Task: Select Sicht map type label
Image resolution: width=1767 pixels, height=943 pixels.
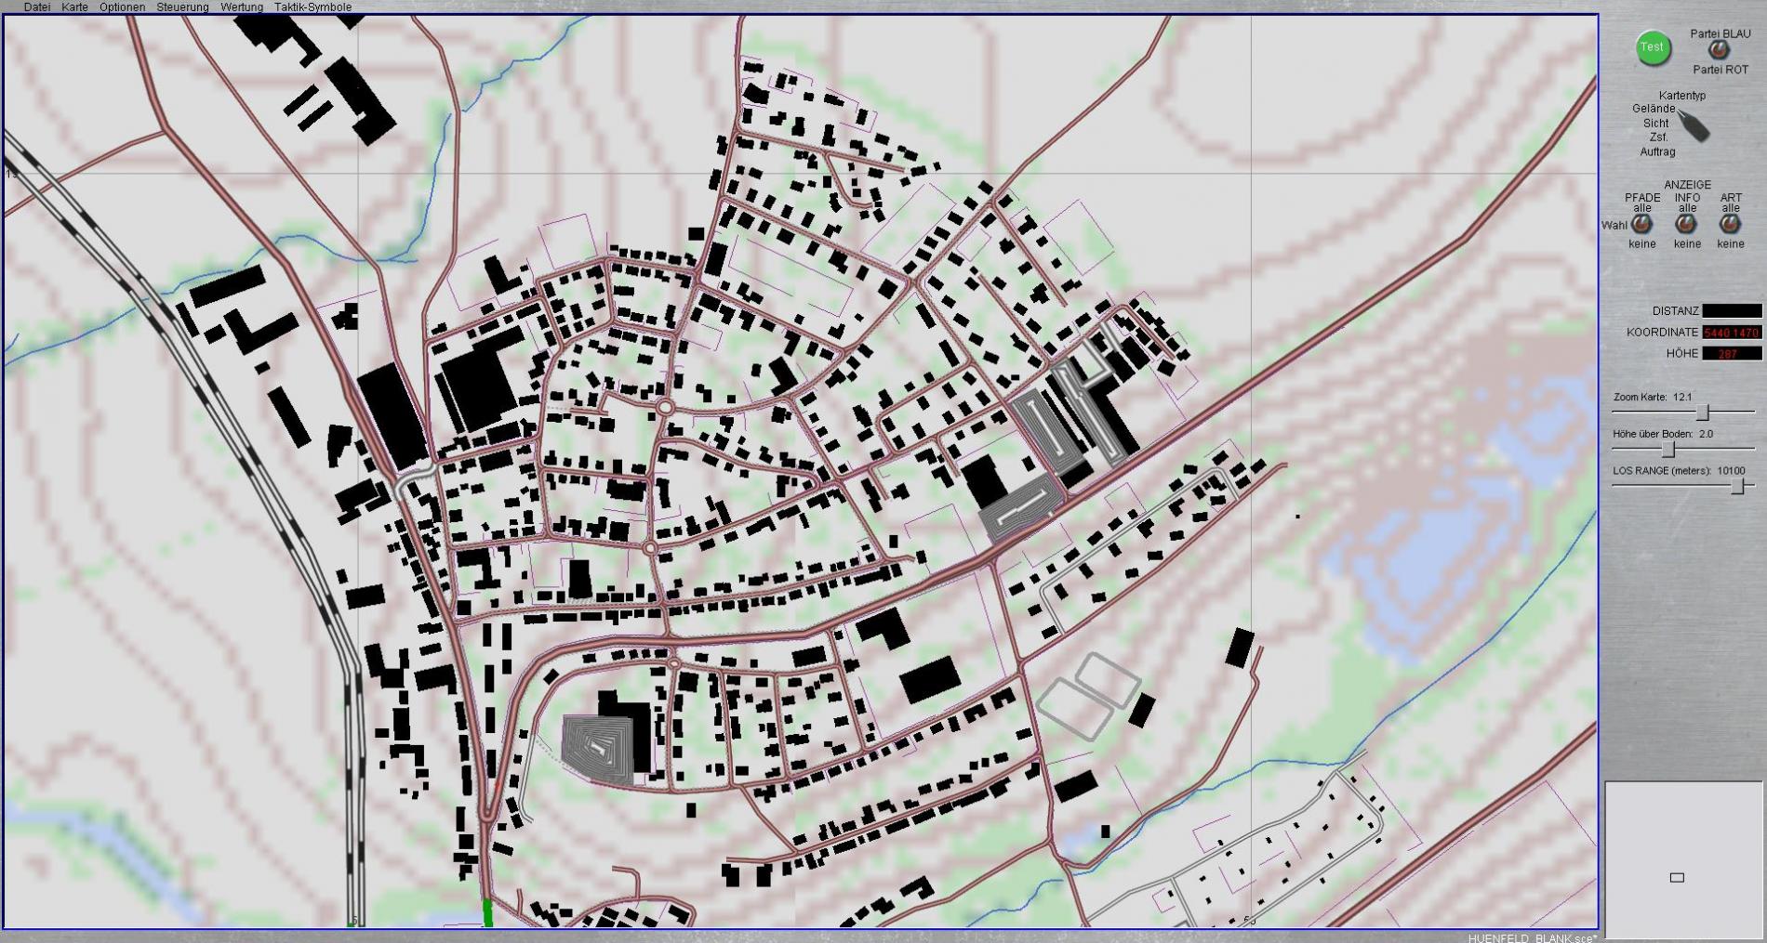Action: 1655,123
